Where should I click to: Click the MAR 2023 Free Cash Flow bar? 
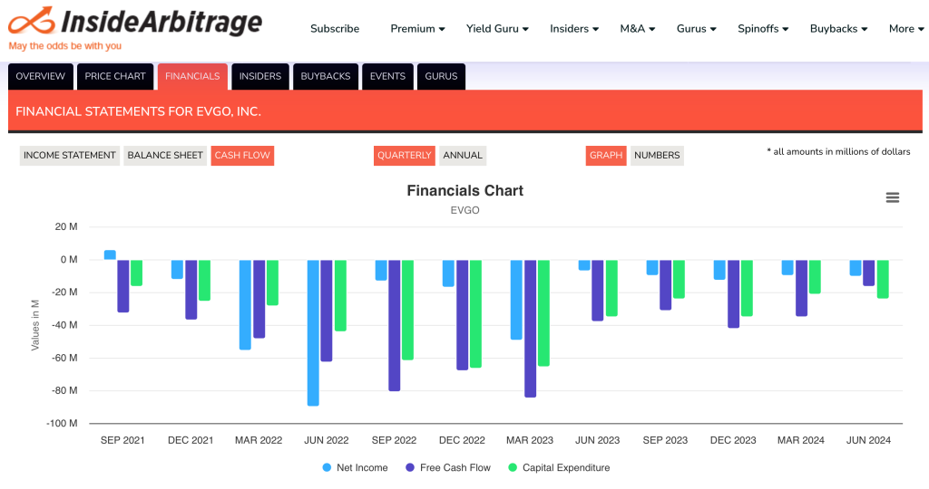pyautogui.click(x=530, y=329)
